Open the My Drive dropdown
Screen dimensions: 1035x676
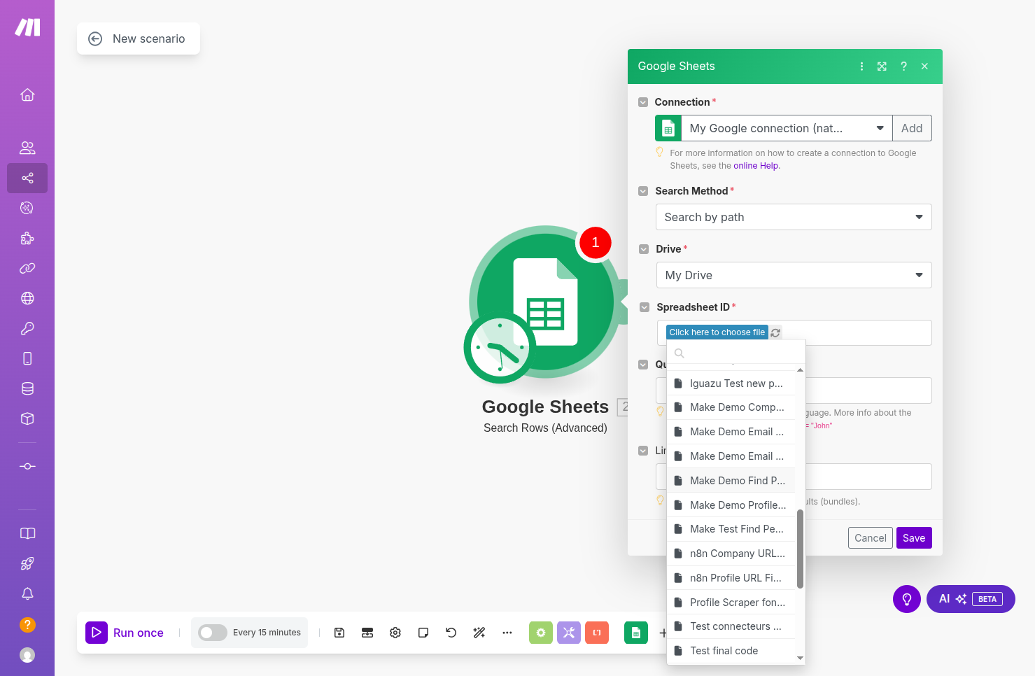794,275
